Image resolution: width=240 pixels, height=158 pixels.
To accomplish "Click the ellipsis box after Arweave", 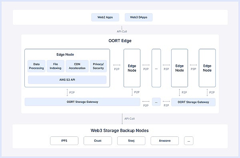I will 189,141.
